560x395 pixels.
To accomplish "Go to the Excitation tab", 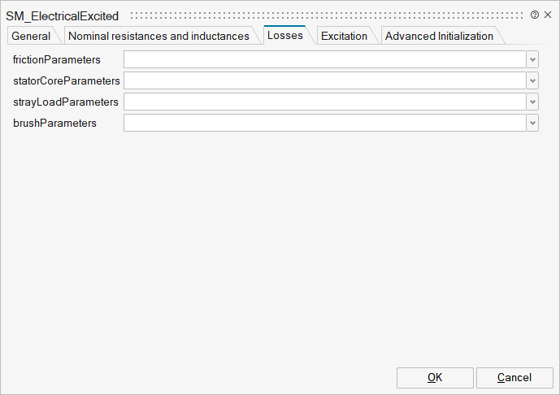I will (344, 36).
